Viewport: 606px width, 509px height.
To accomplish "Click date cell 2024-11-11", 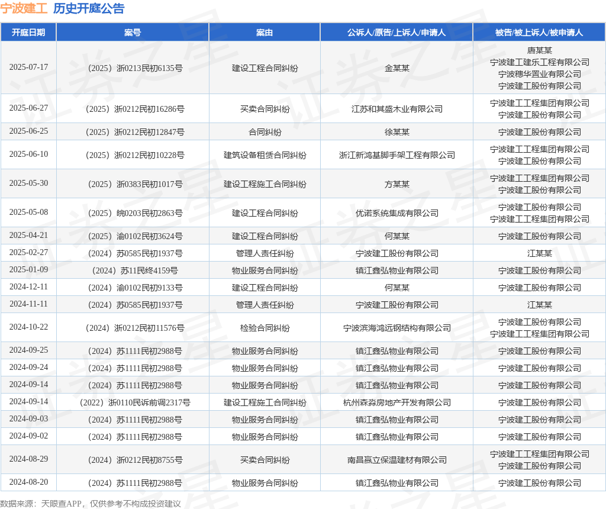I will (28, 304).
